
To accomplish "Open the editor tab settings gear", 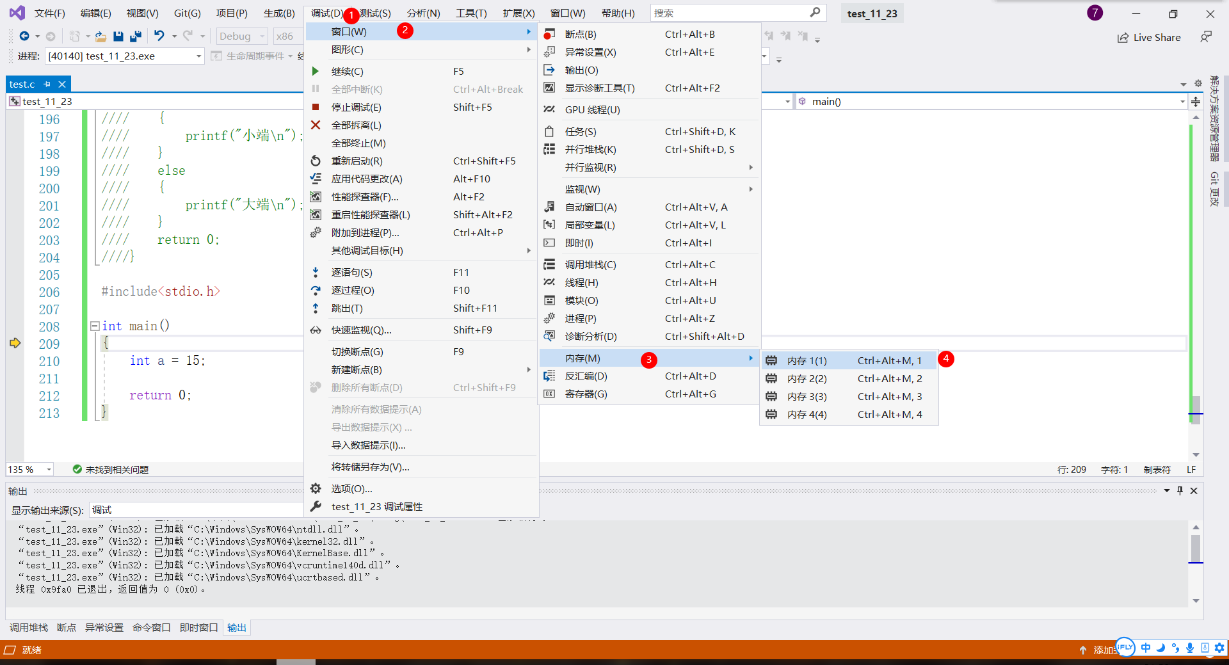I will (1198, 83).
